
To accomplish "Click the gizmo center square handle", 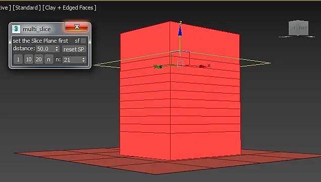I will pos(180,64).
